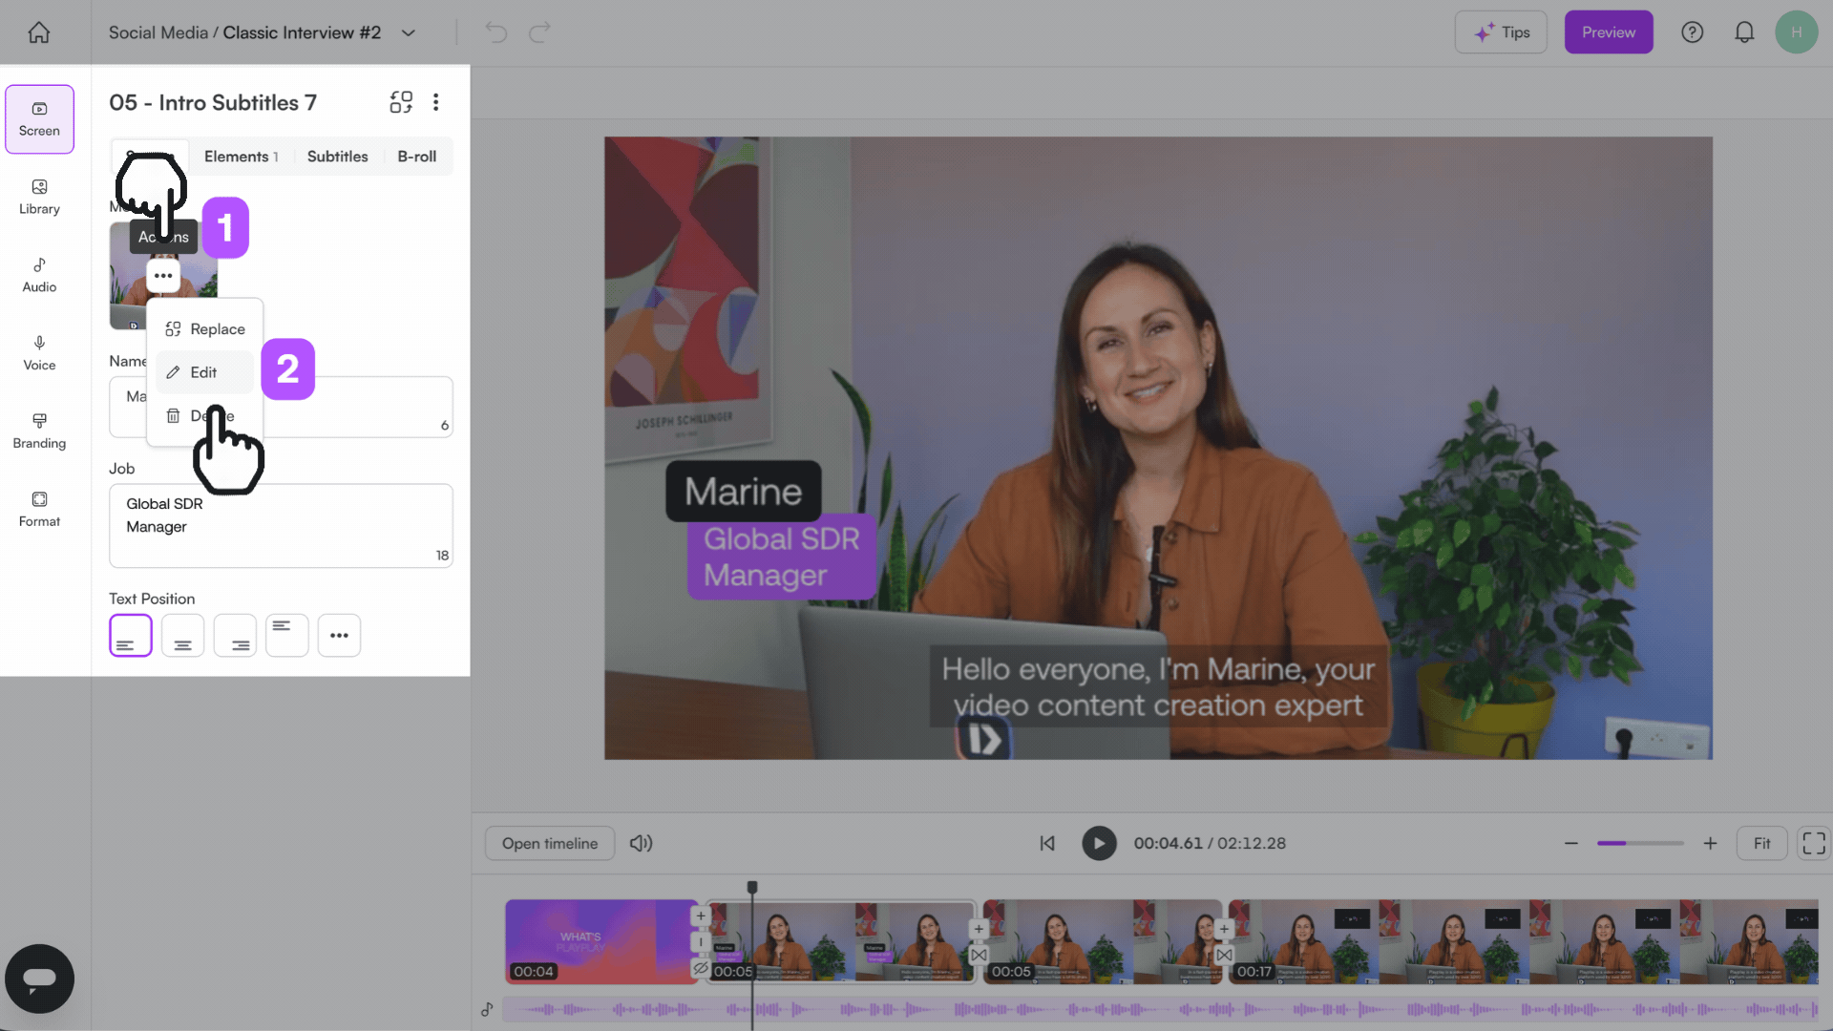Click the 05 - Intro Subtitles 7 title
The height and width of the screenshot is (1031, 1833).
point(213,102)
